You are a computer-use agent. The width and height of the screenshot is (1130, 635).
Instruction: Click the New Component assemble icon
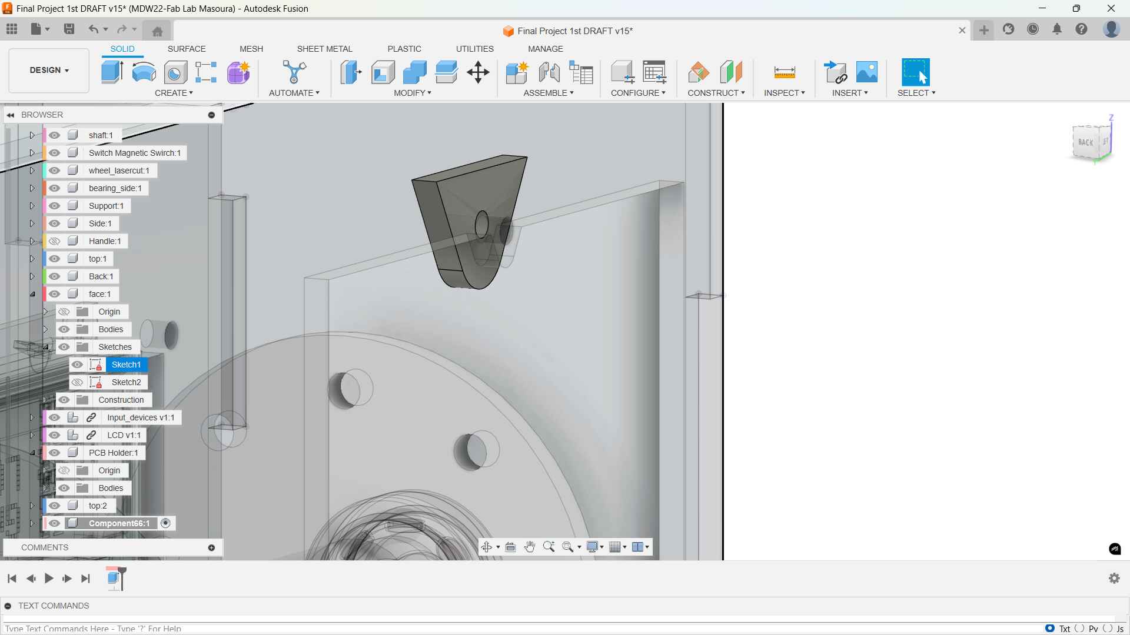click(517, 72)
